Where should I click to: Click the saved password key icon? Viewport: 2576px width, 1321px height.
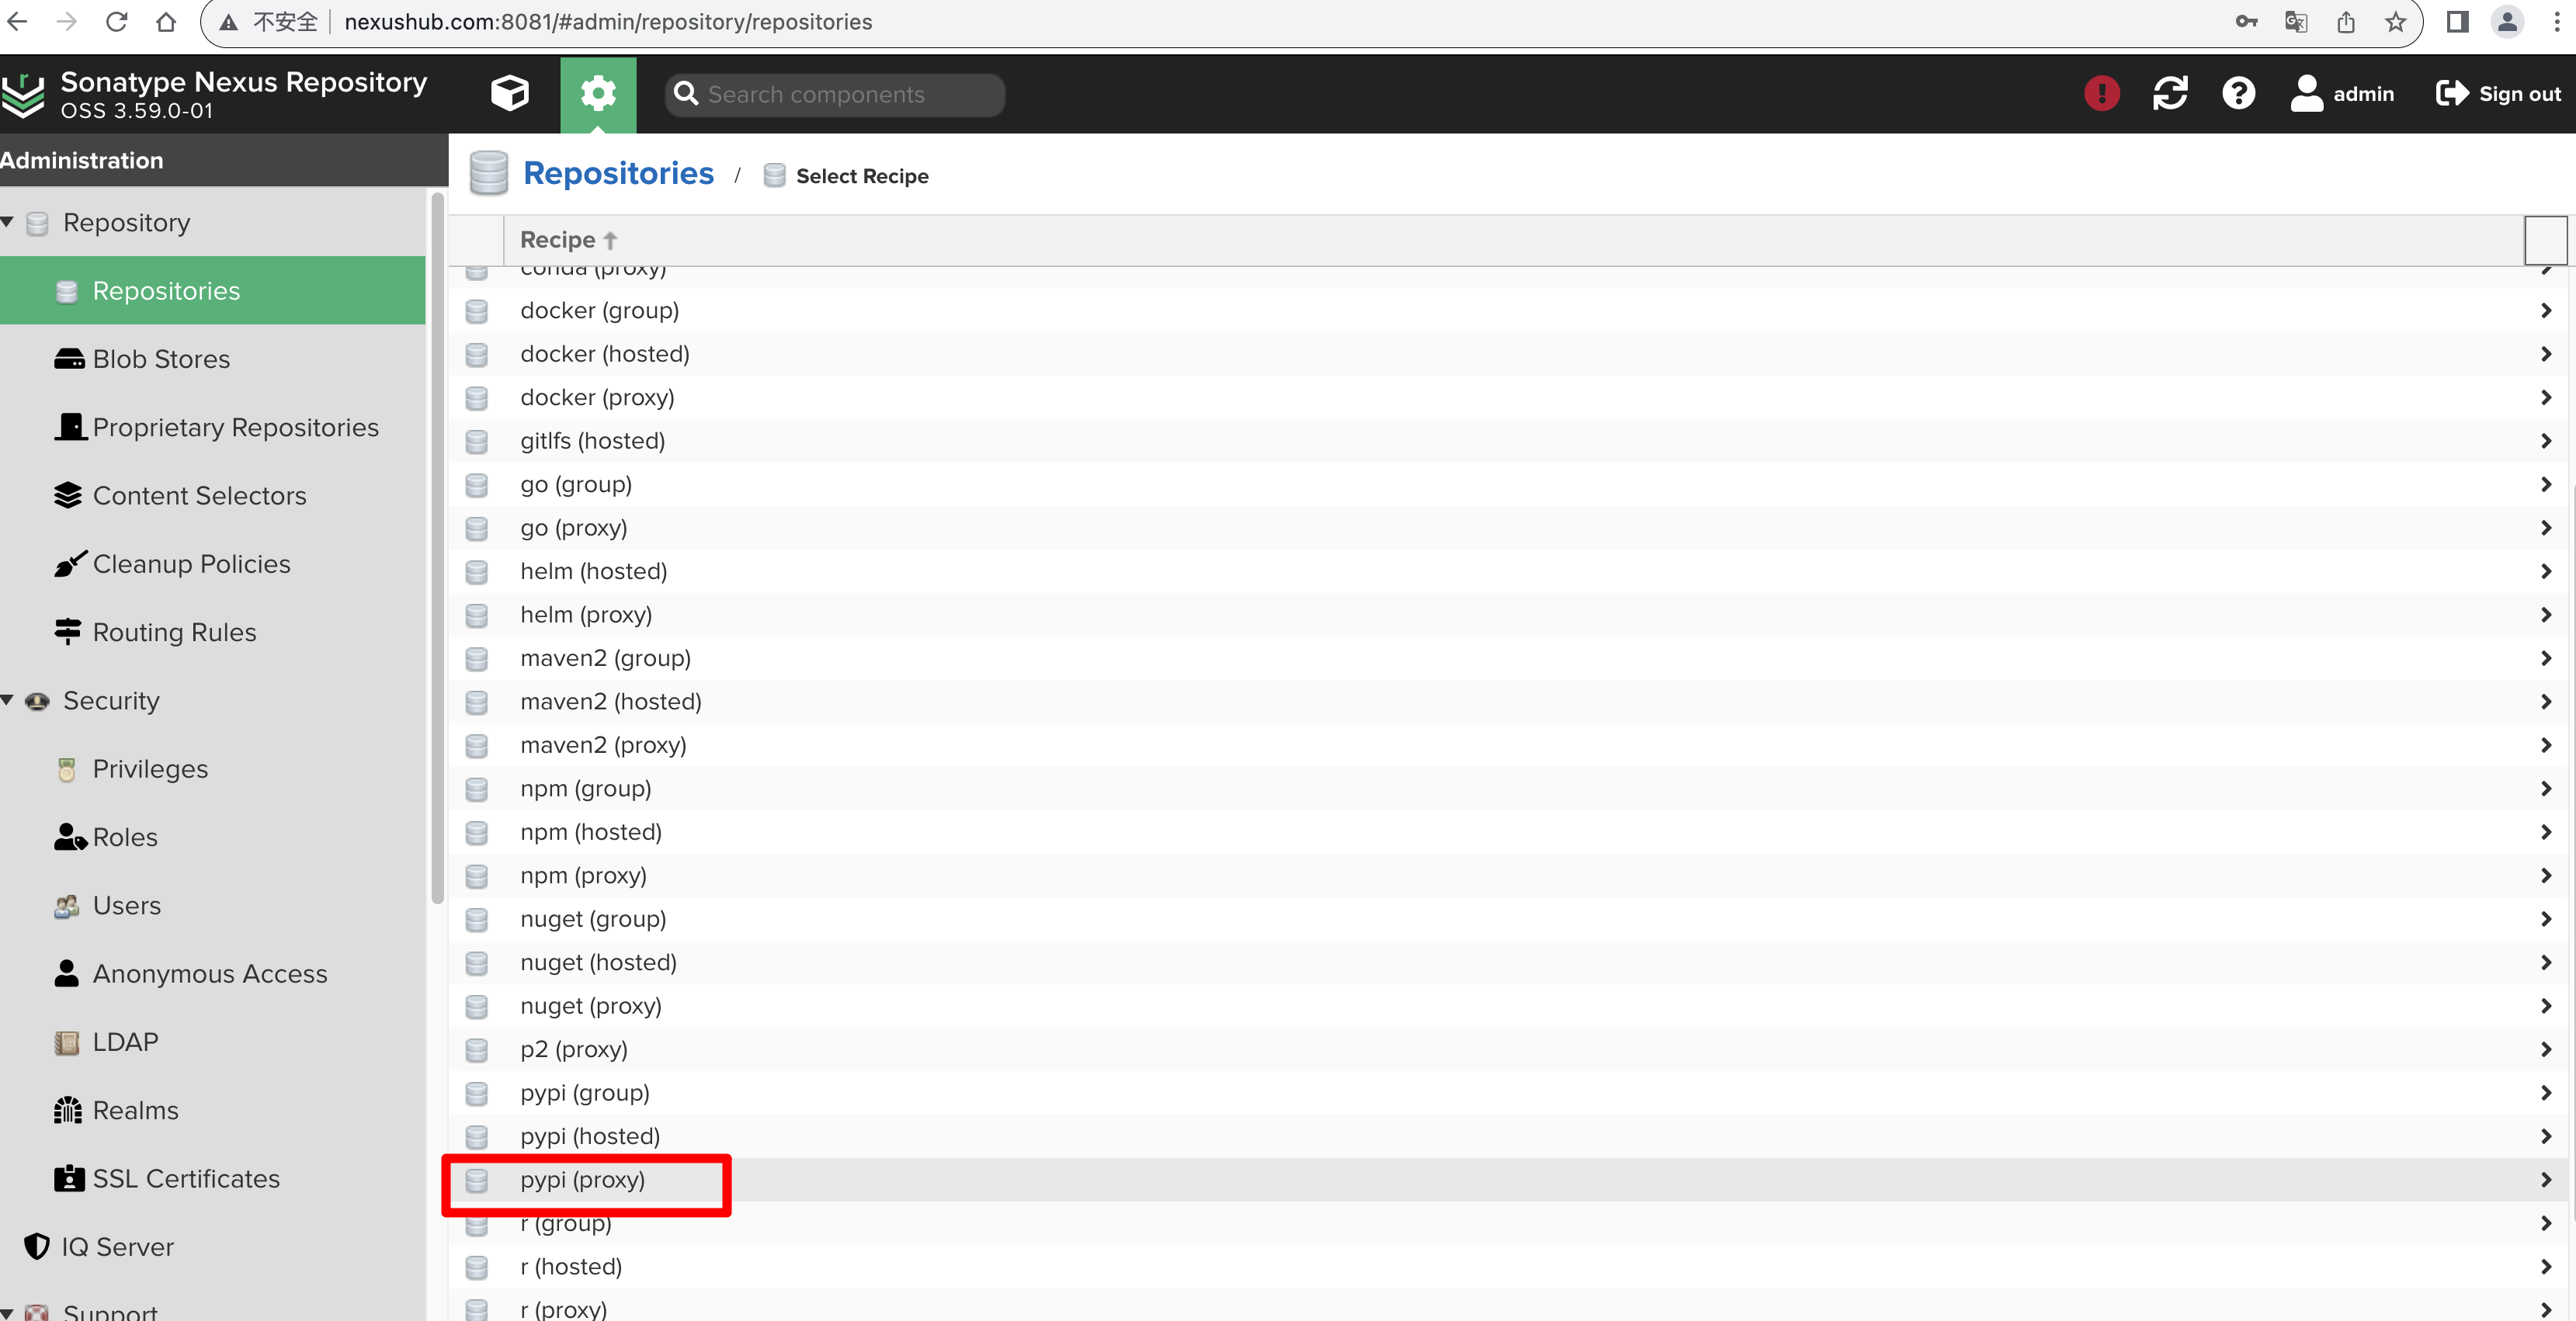click(2246, 21)
